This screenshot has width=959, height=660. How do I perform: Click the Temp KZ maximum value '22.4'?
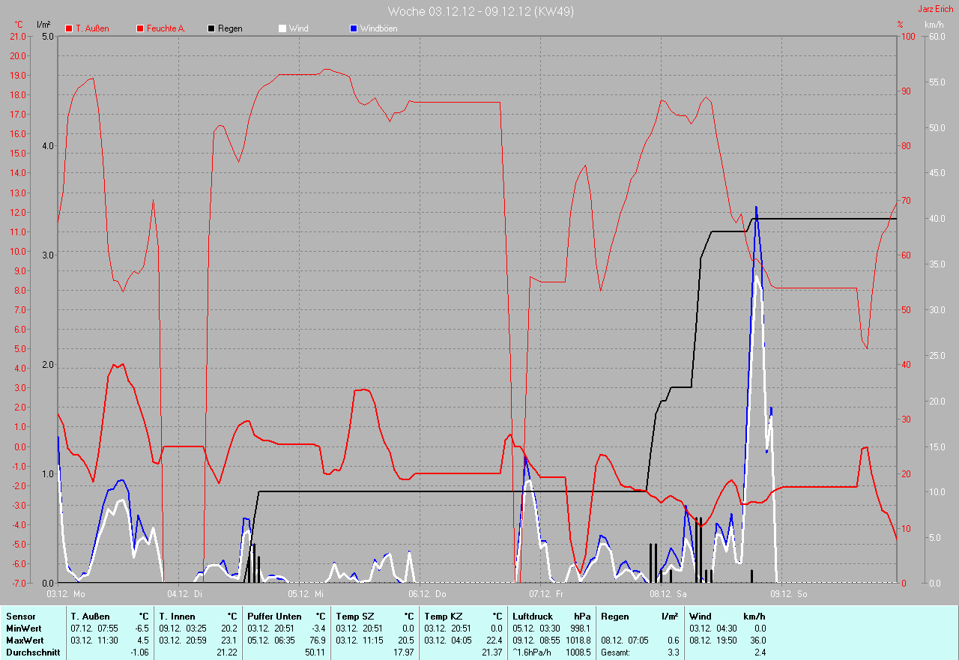tap(494, 641)
